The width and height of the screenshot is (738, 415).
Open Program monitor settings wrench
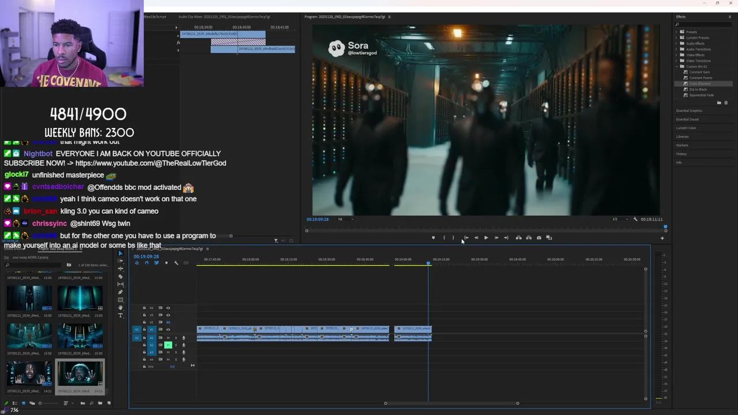tap(635, 219)
